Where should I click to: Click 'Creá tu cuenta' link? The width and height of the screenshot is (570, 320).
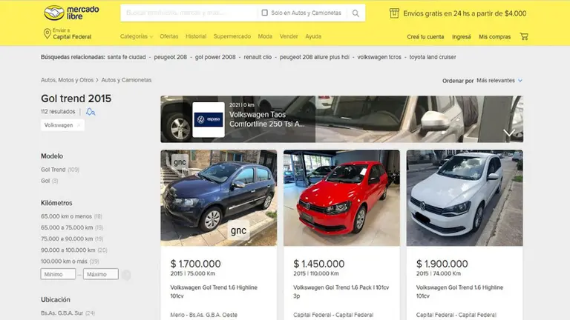[425, 36]
